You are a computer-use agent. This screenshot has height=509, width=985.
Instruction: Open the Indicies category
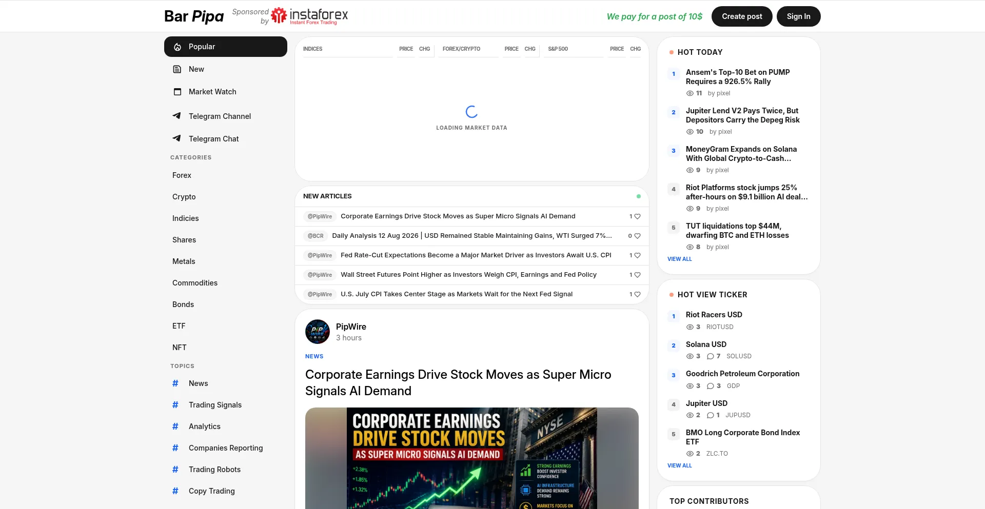pos(186,218)
